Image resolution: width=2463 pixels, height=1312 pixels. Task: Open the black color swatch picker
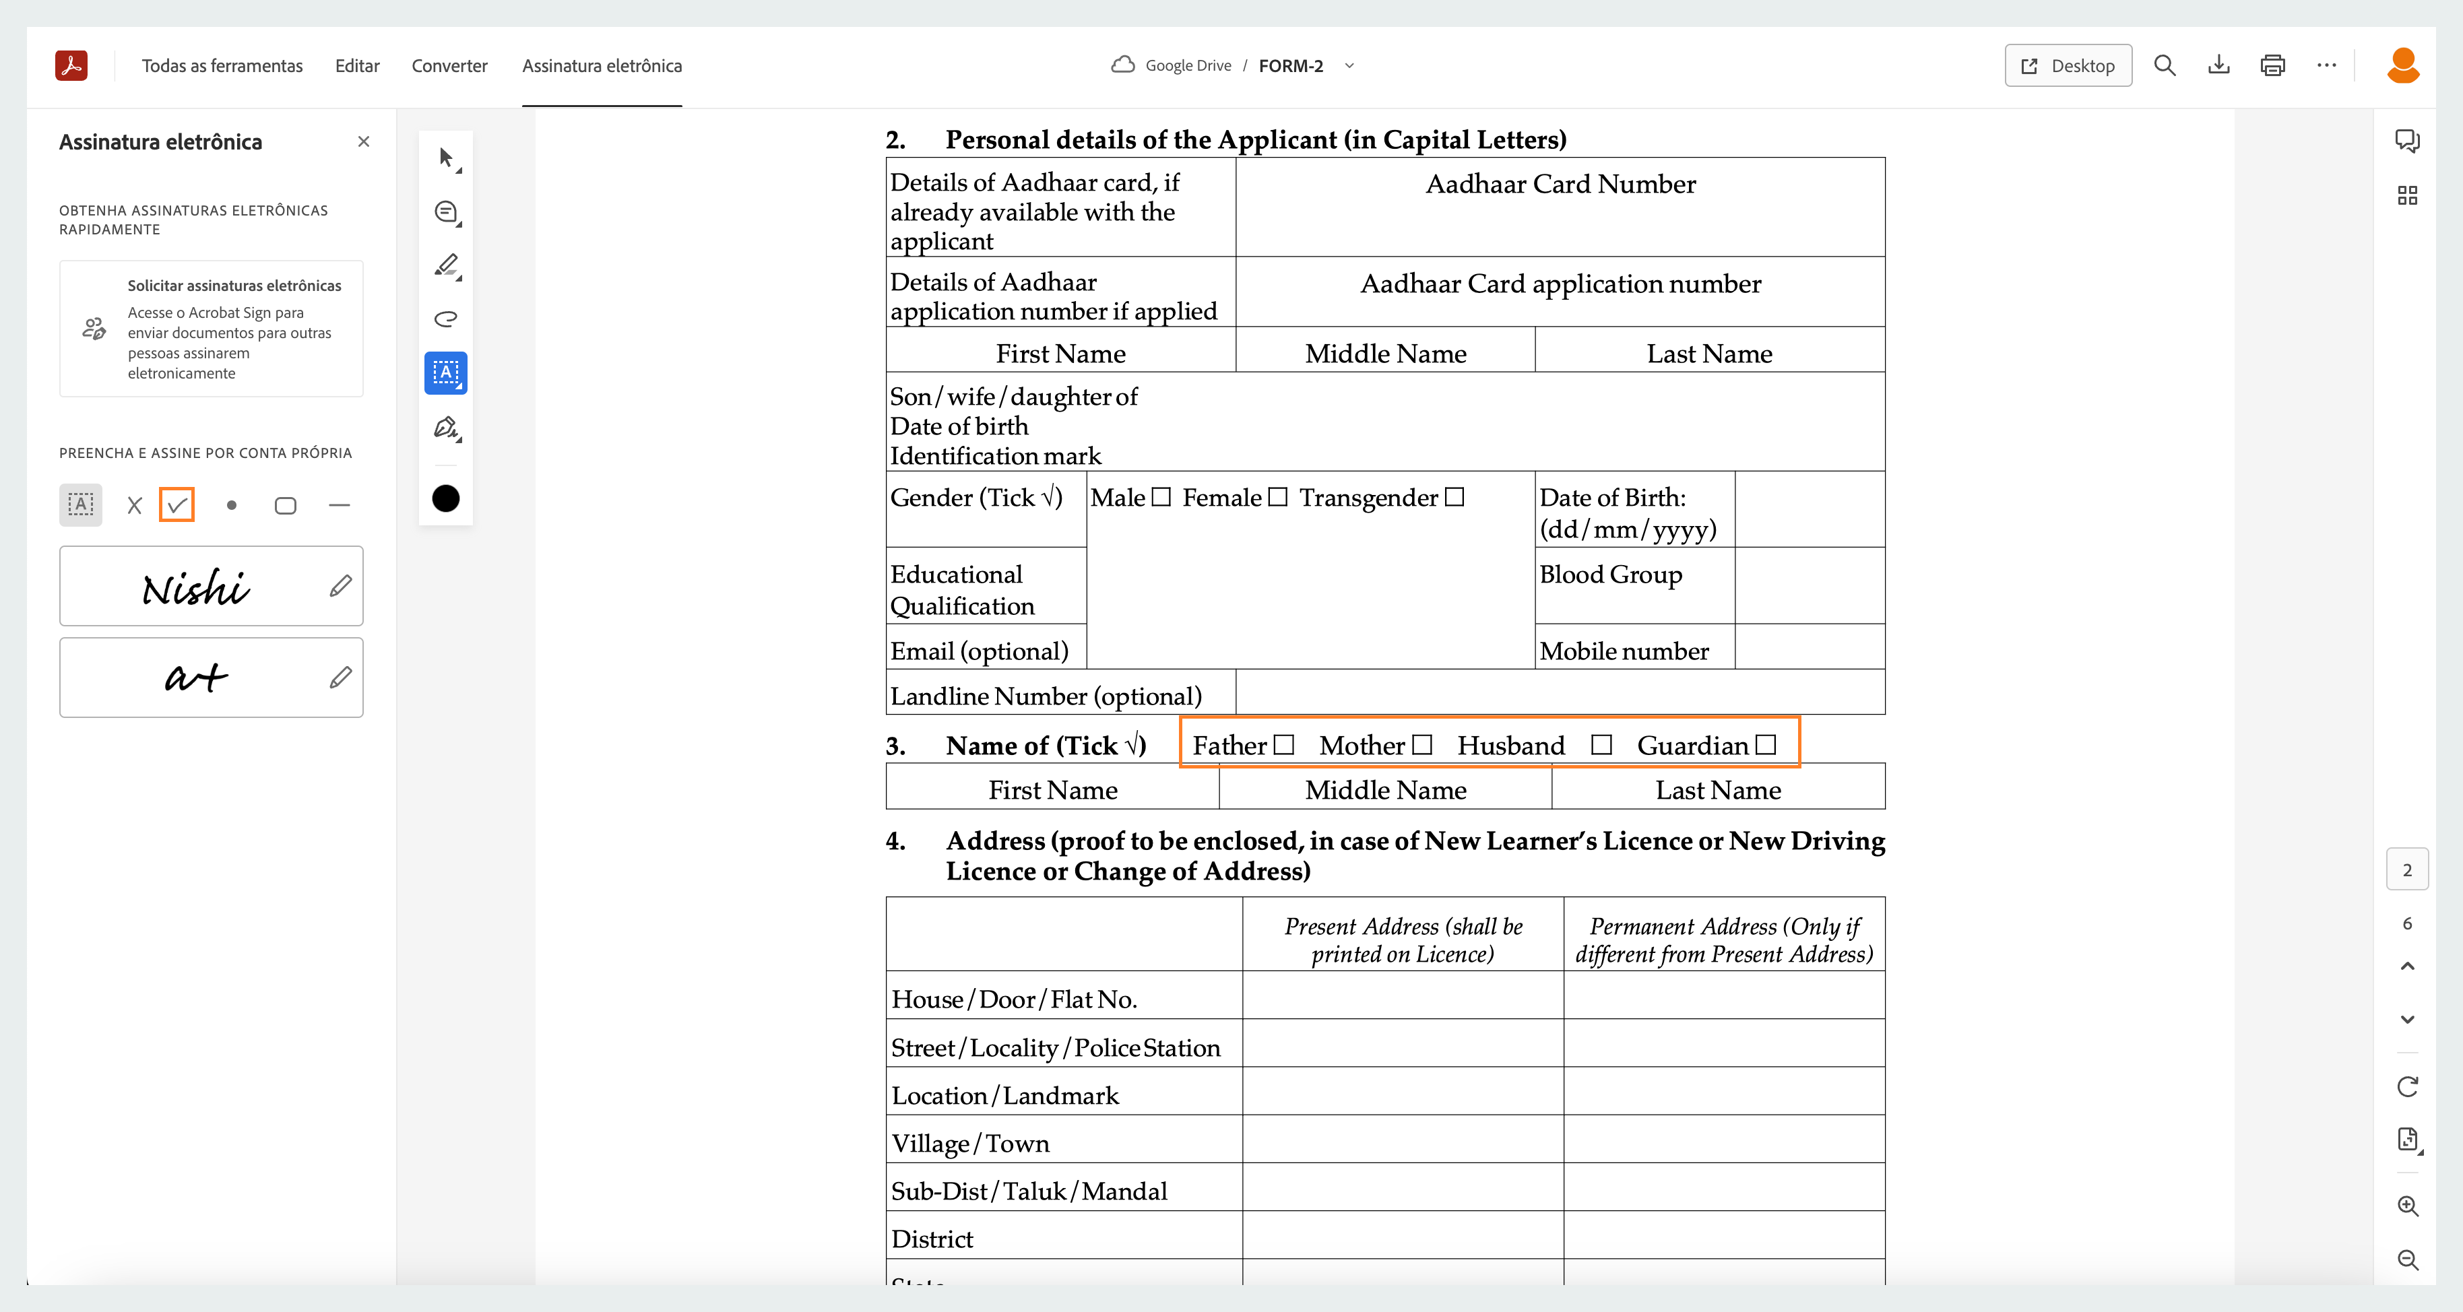(445, 498)
